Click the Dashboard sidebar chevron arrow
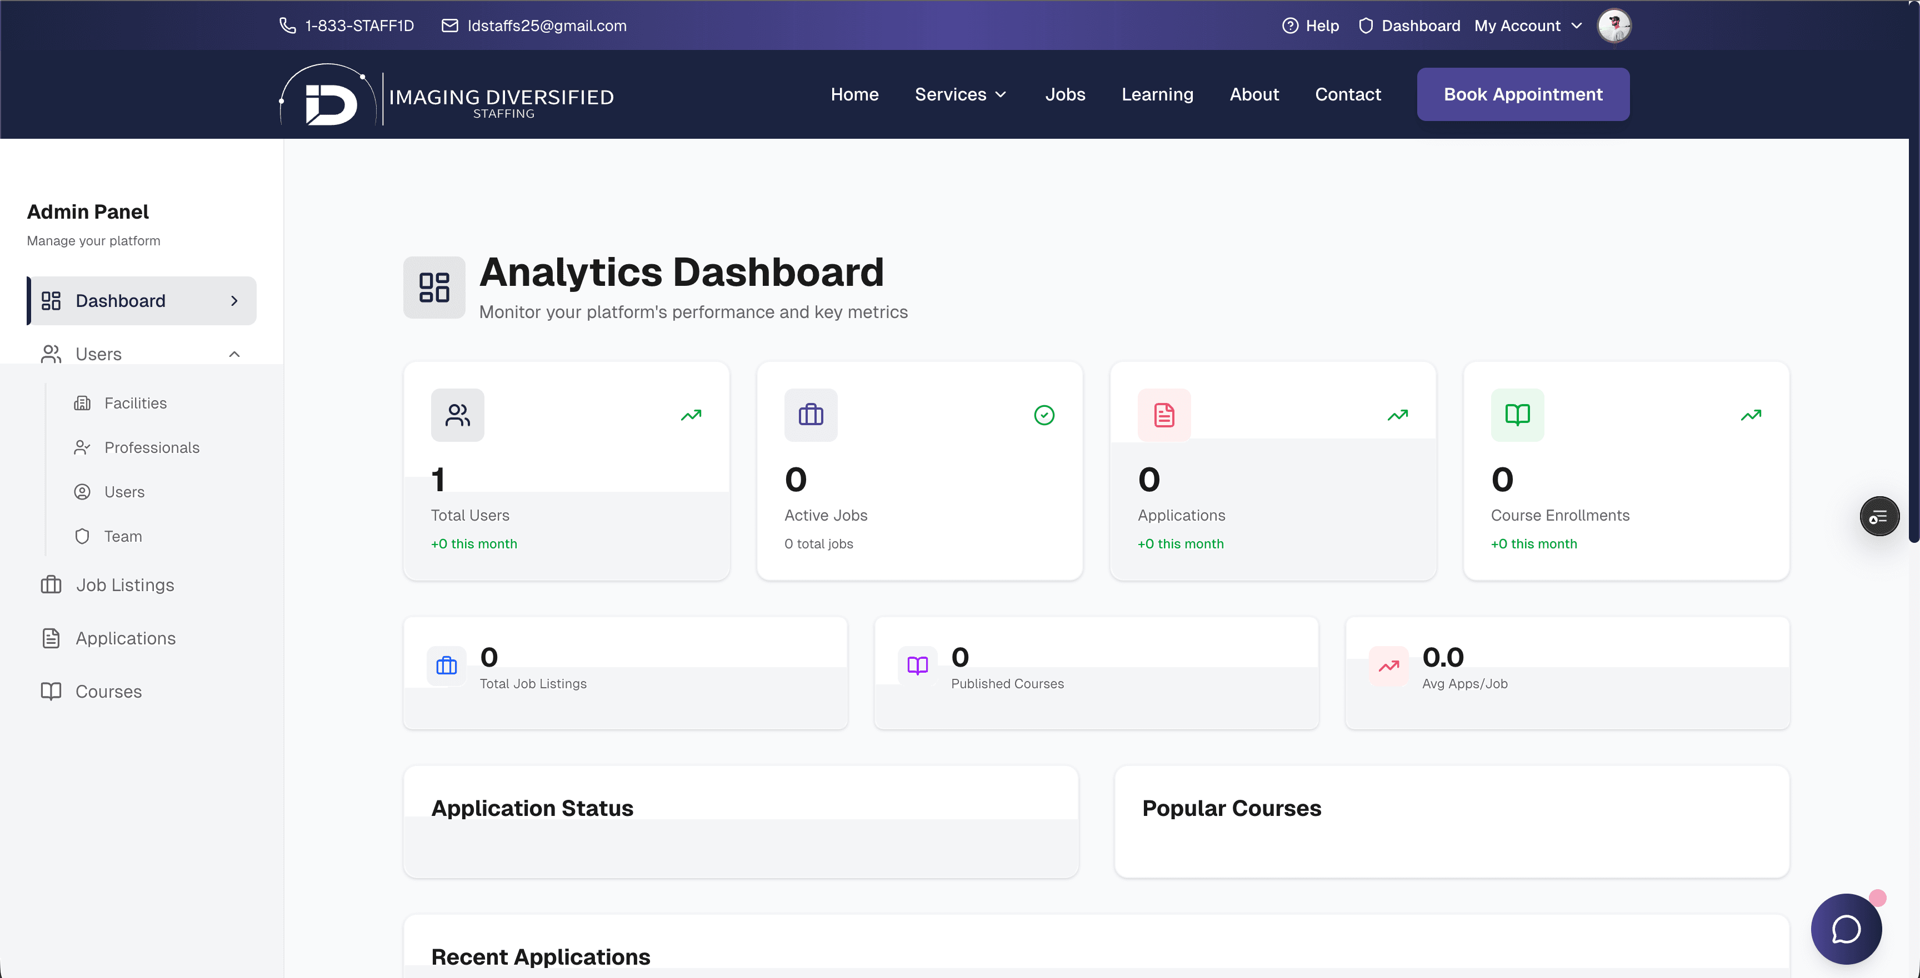 [234, 301]
